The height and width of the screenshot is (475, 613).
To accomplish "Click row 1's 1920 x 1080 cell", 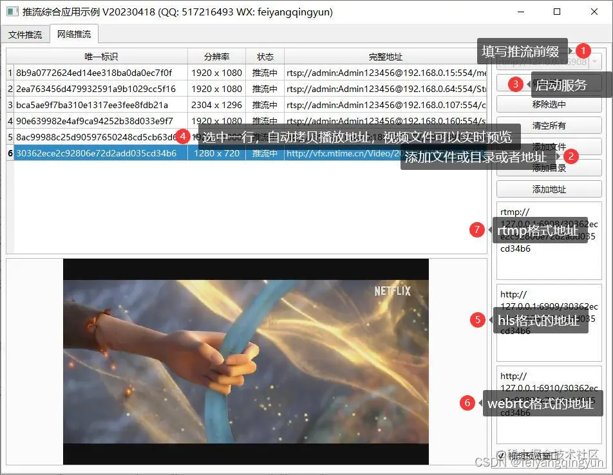I will coord(216,73).
